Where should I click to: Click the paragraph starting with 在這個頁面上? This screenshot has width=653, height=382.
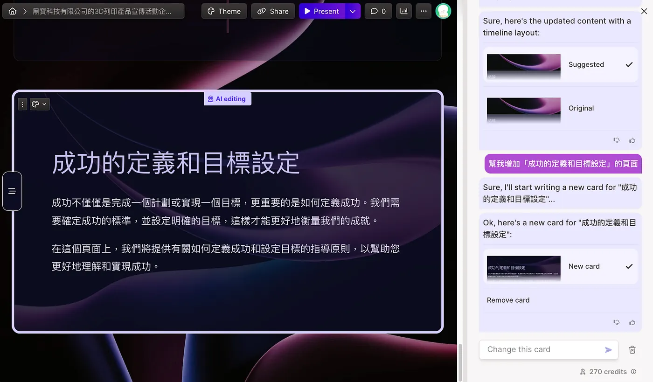(x=226, y=257)
